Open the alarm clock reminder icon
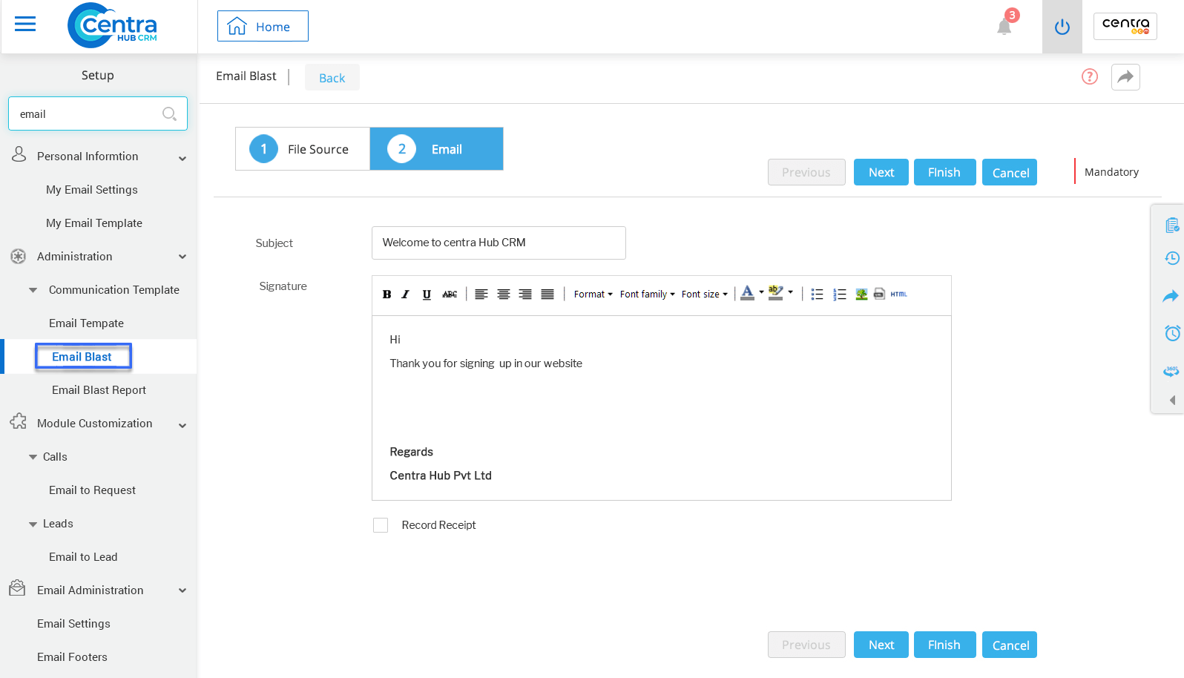The height and width of the screenshot is (678, 1184). pyautogui.click(x=1172, y=333)
